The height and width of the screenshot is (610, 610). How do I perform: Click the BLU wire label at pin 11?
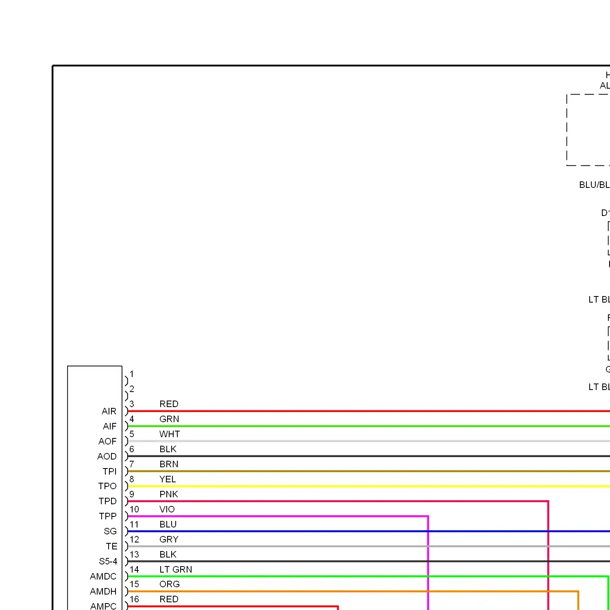[x=168, y=524]
